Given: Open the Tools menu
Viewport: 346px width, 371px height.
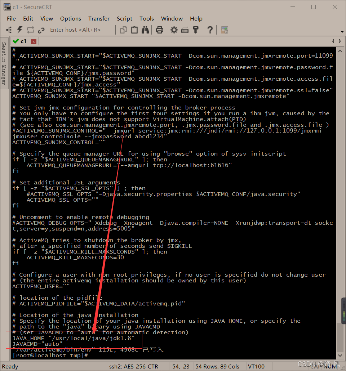Looking at the screenshot, I should coord(147,18).
